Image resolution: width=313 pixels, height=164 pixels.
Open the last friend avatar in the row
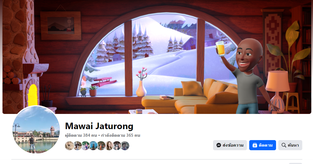(125, 146)
